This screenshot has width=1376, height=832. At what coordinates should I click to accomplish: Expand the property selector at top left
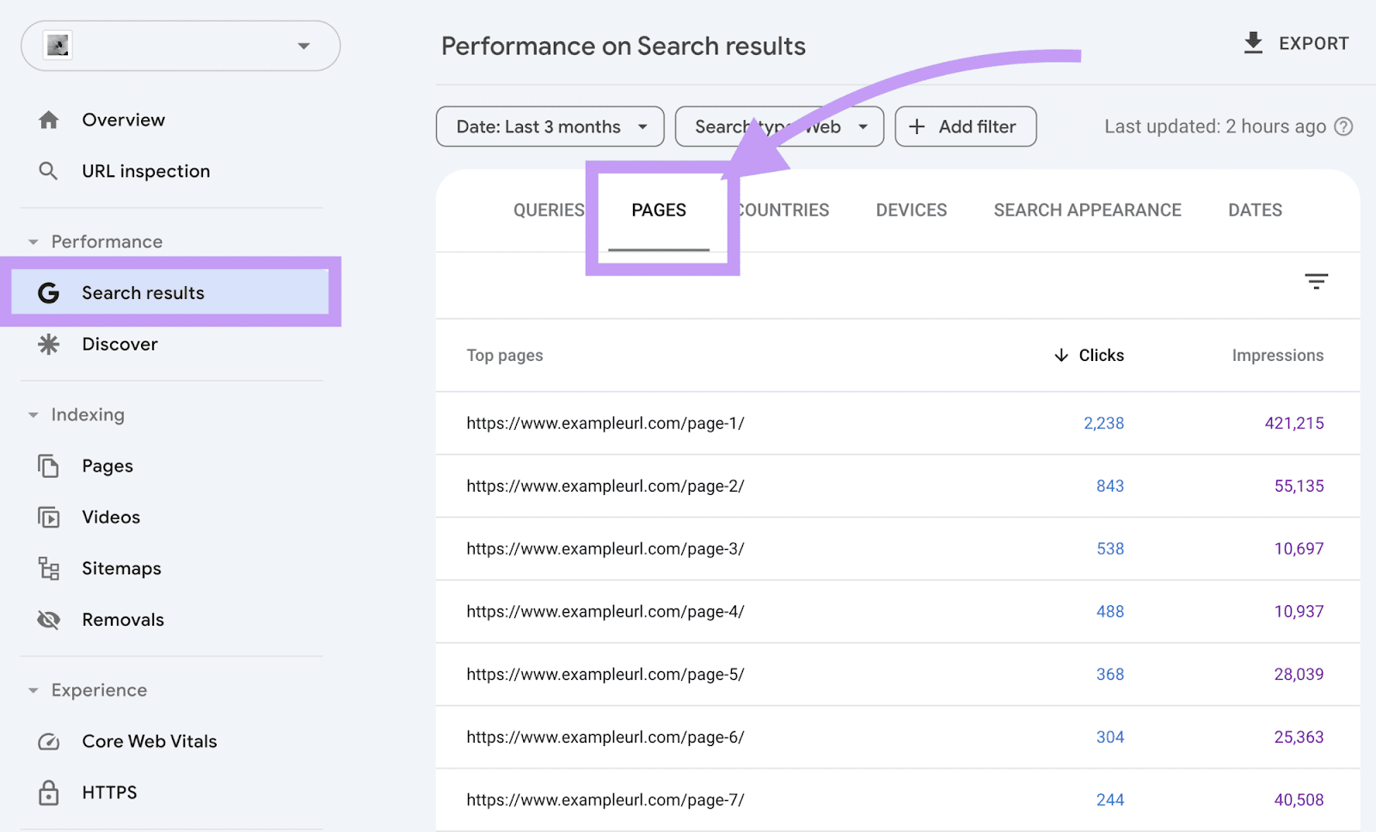[x=303, y=46]
